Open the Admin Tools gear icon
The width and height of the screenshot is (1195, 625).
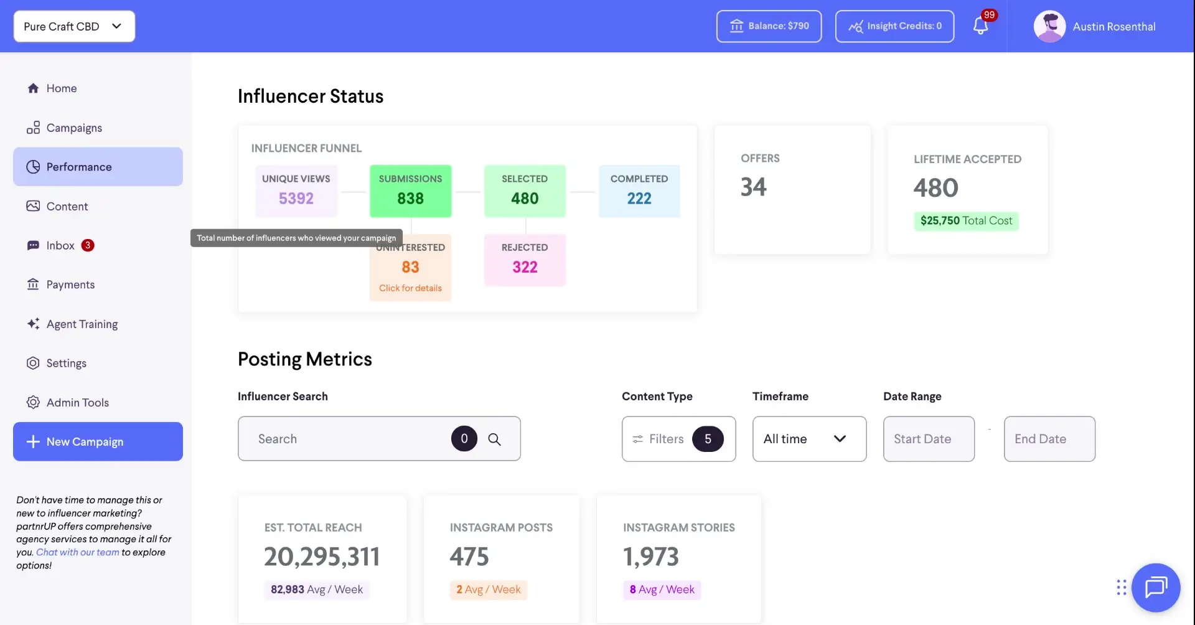(33, 402)
